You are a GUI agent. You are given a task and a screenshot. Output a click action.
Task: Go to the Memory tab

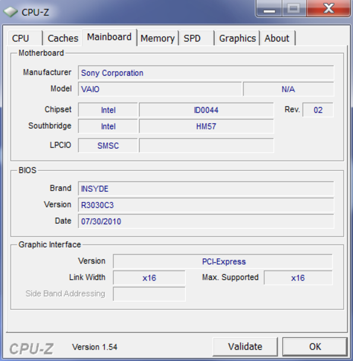click(158, 39)
